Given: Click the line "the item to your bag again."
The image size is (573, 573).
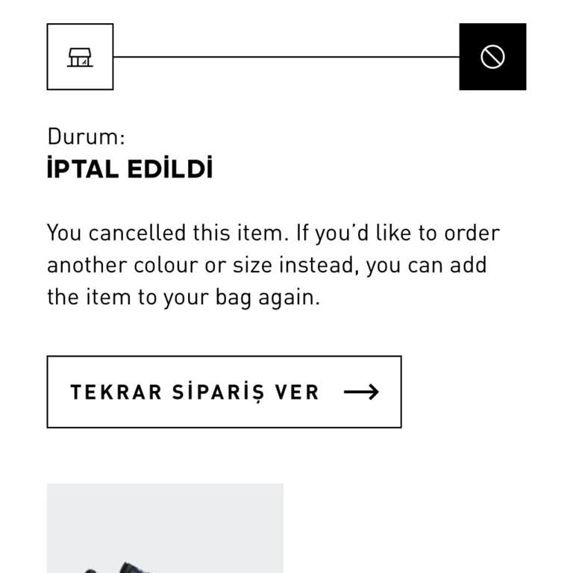Looking at the screenshot, I should [184, 297].
